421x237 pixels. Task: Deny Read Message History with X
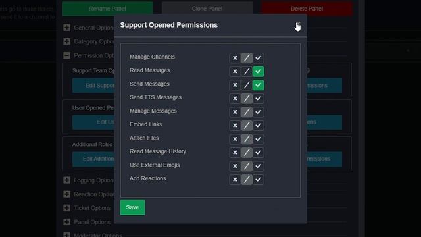(x=235, y=152)
